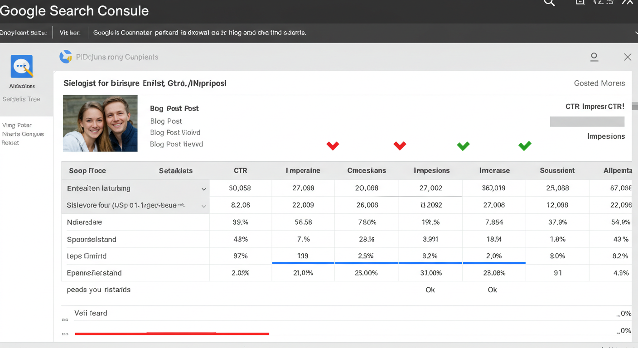The width and height of the screenshot is (638, 348).
Task: Click the green checkmark above Impesions column
Action: [x=463, y=146]
